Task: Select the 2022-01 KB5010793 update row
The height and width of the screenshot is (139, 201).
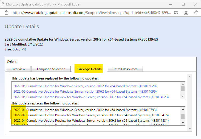Action: click(85, 110)
